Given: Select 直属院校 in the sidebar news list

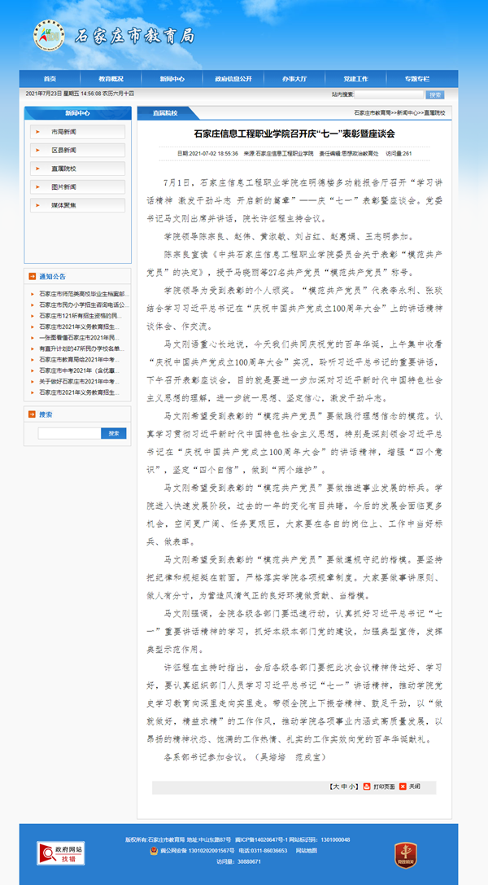Looking at the screenshot, I should pos(63,169).
